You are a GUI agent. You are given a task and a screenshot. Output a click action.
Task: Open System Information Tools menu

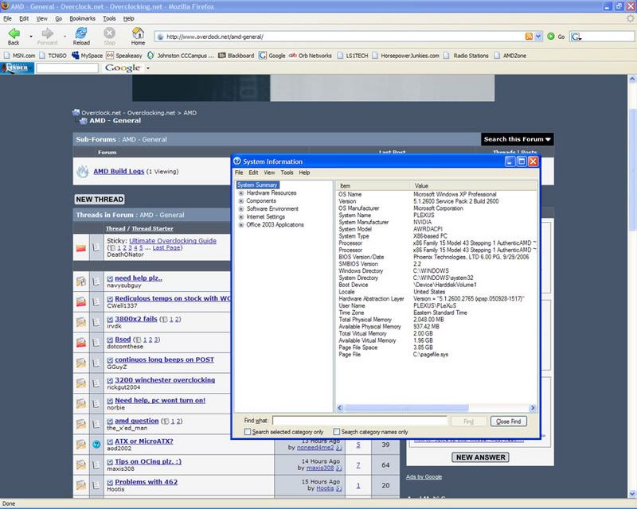(287, 173)
